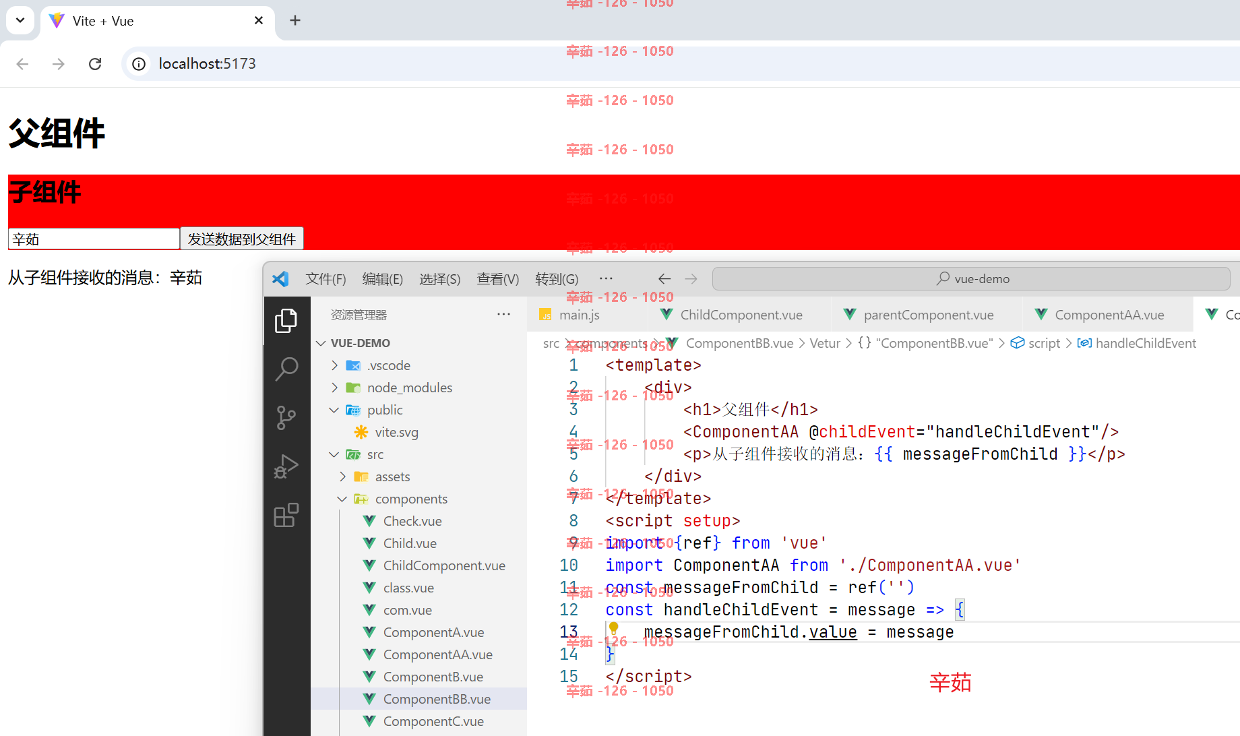Click line number 15 in the editor gutter

569,677
